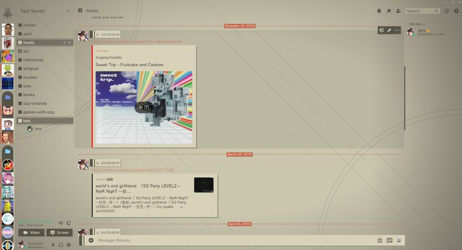Show pinned messages with the pin icon
This screenshot has width=462, height=250.
pos(388,11)
